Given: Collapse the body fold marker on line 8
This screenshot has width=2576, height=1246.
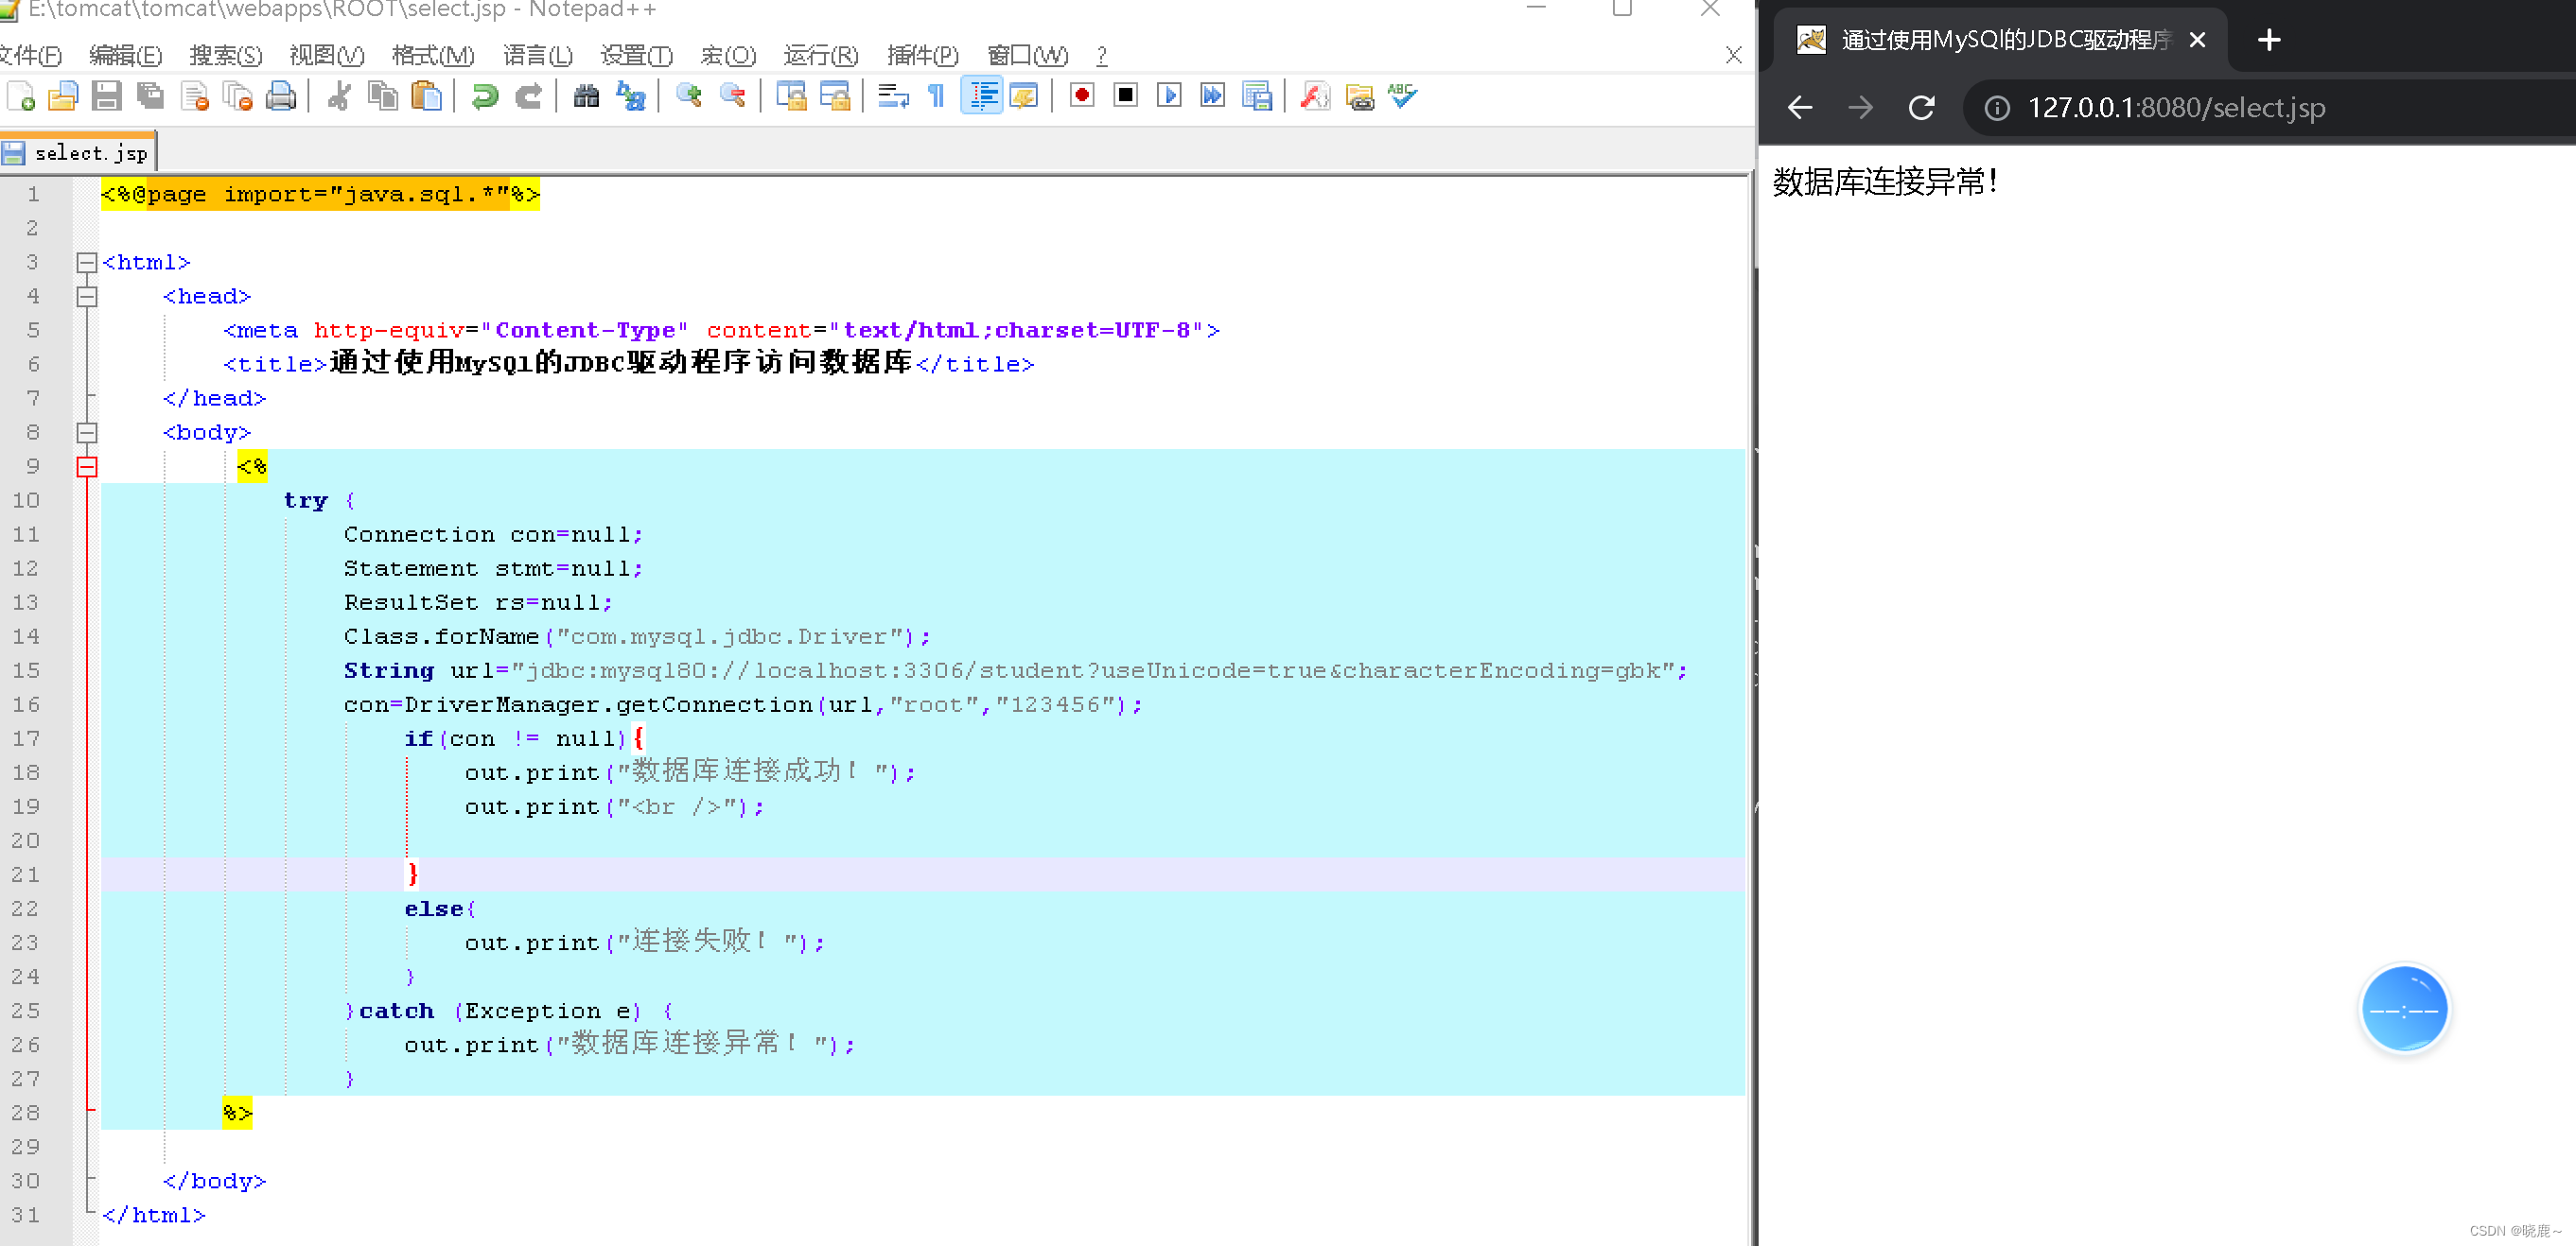Looking at the screenshot, I should tap(87, 433).
